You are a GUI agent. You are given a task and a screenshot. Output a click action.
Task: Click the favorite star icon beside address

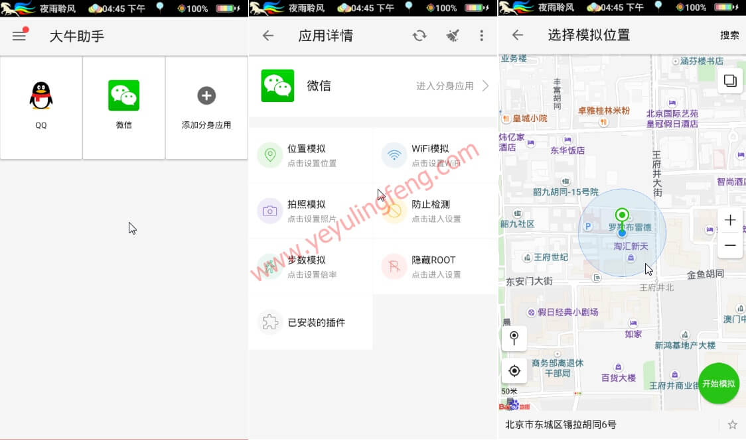click(x=732, y=425)
